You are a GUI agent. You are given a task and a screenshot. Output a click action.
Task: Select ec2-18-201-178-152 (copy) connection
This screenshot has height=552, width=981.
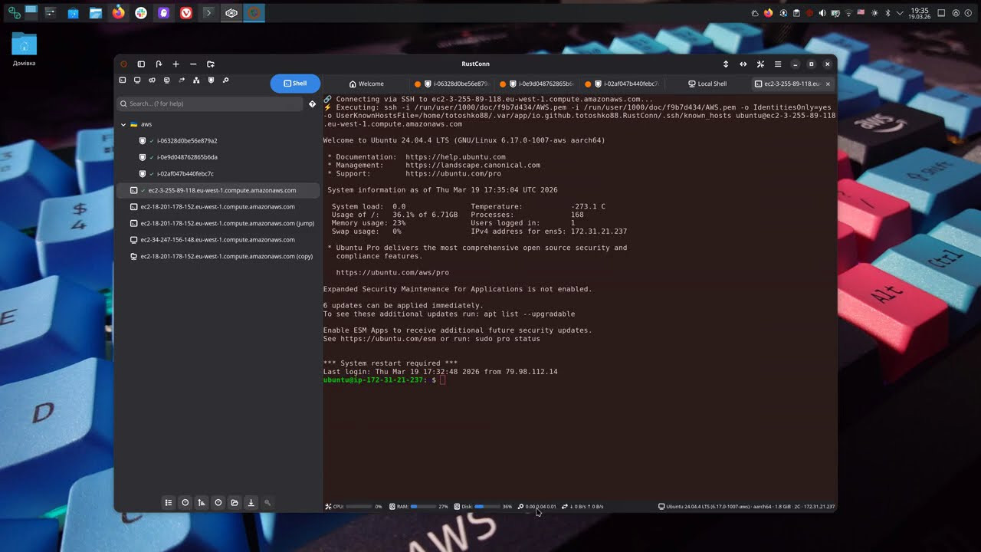[x=218, y=256]
